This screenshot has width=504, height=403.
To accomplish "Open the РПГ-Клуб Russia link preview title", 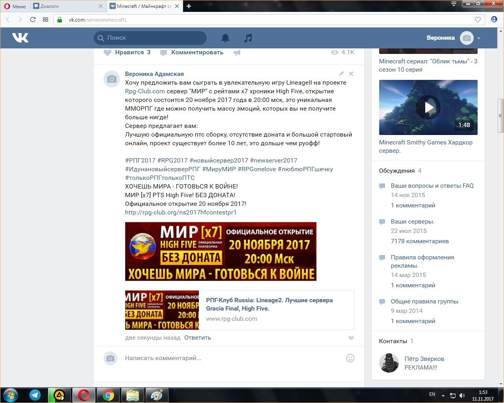I will pos(269,304).
